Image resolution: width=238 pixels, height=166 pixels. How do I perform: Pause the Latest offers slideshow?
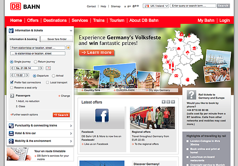(x=168, y=102)
